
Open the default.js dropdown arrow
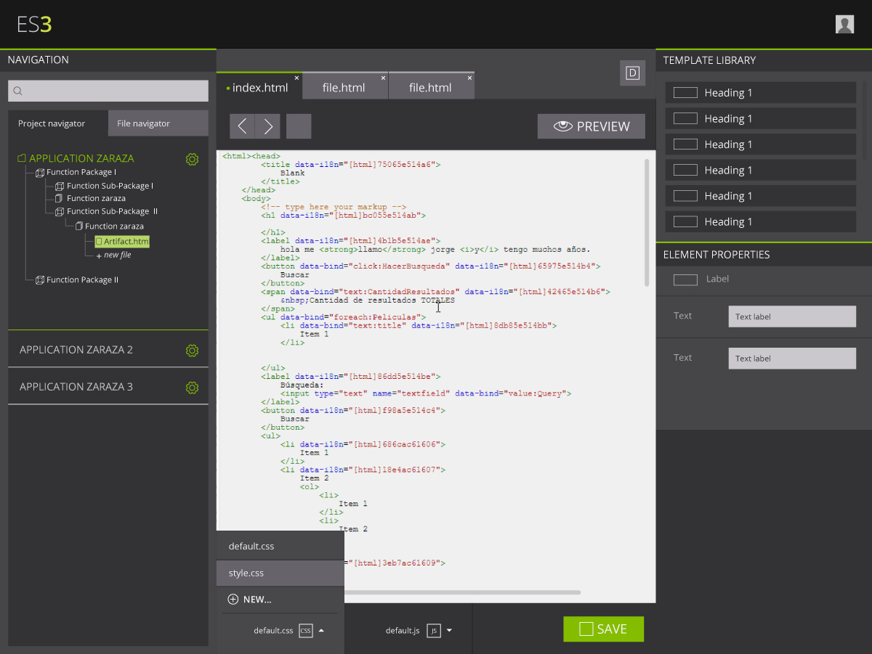449,631
